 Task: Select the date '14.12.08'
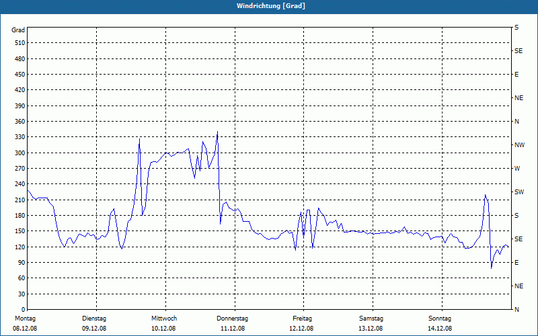click(440, 329)
